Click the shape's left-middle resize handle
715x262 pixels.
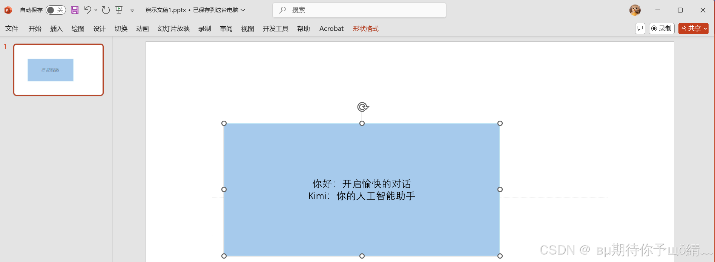pos(224,189)
